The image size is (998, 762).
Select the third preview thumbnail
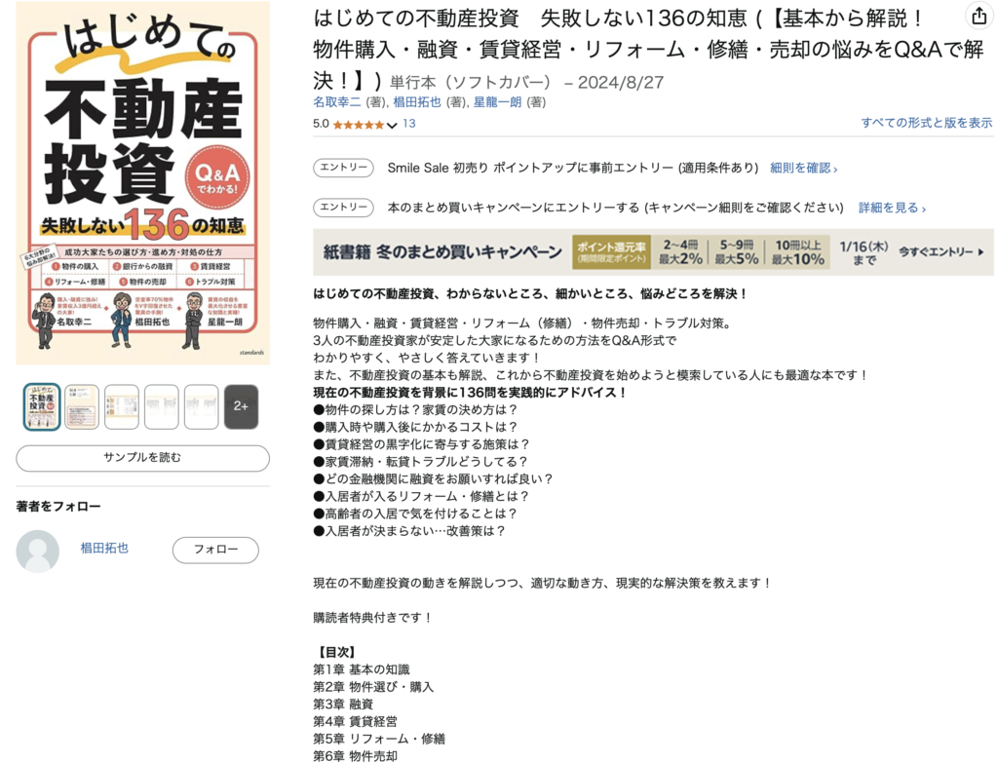[x=122, y=406]
